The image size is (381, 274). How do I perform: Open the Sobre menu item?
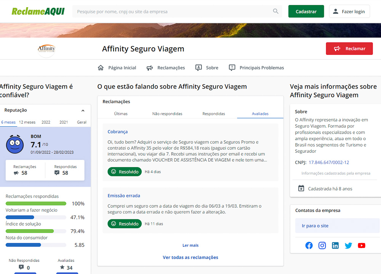click(x=207, y=68)
